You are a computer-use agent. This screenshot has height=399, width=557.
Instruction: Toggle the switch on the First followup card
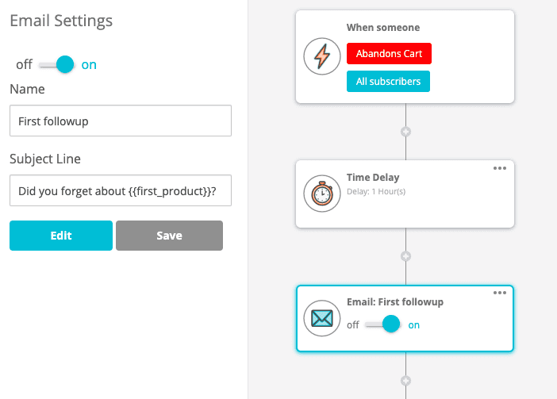[x=382, y=324]
